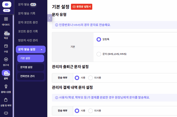
Task: Open the 기본 설정 submenu item
Action: click(31, 58)
